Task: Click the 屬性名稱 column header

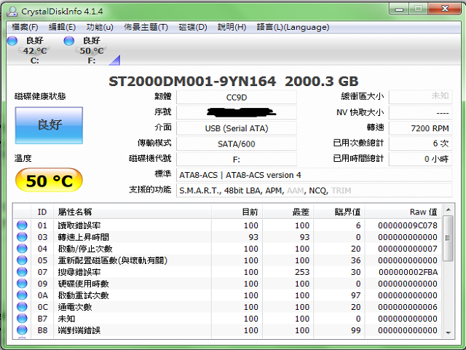Action: [133, 212]
